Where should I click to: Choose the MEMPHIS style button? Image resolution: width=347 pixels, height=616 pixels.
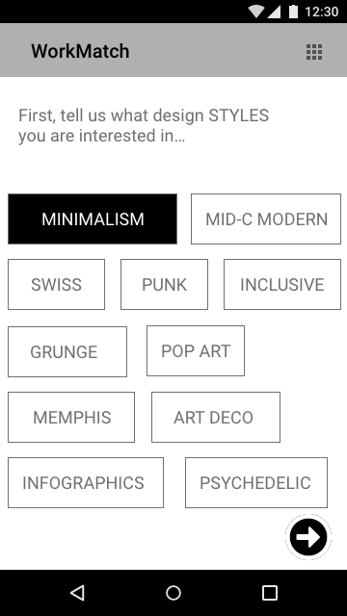pos(71,417)
